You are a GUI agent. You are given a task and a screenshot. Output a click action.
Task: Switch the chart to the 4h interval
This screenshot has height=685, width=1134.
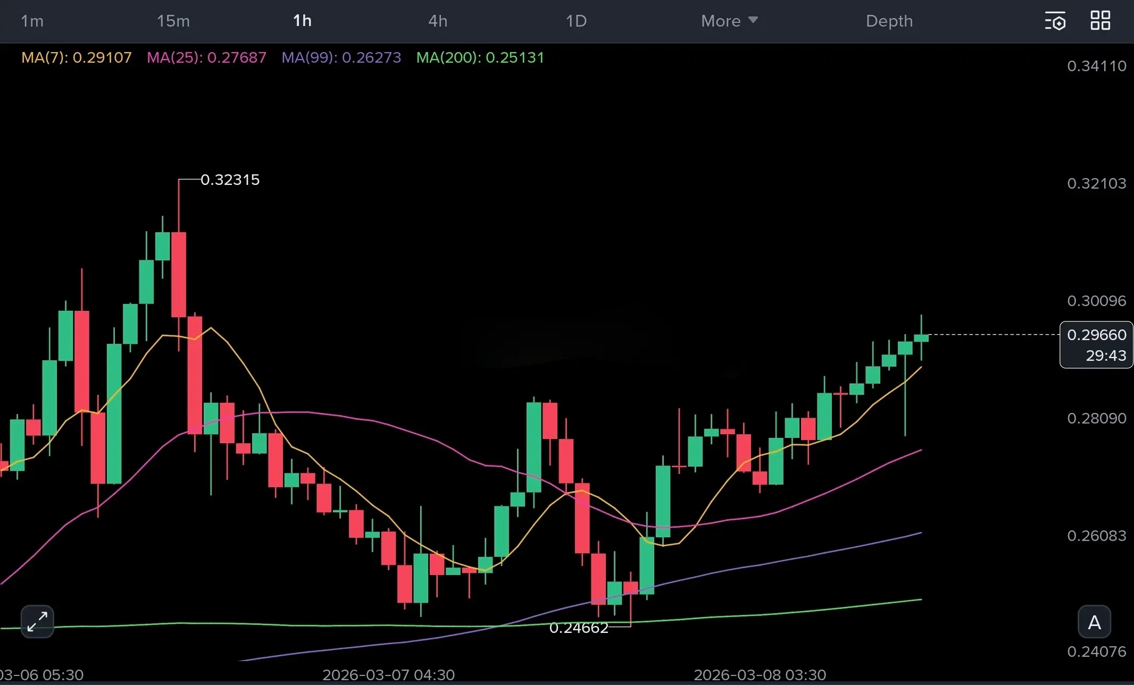coord(438,21)
